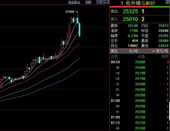Select the :29 trade row
Viewport: 170px width, 131px height.
(140, 79)
